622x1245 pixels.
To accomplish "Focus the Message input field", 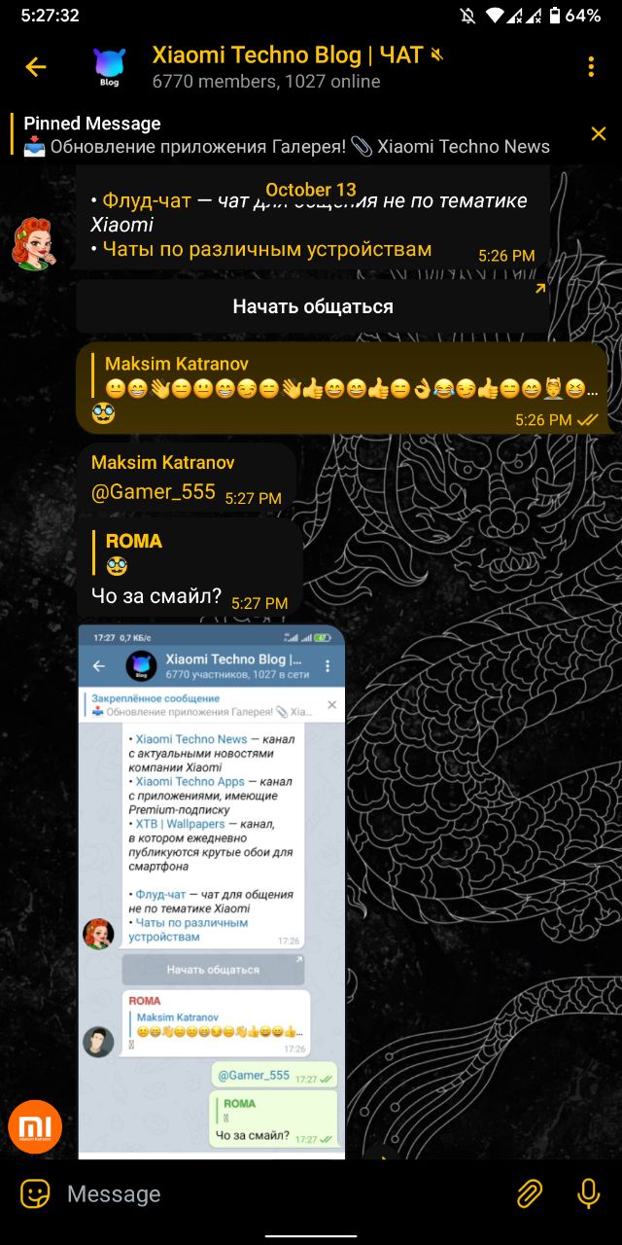I will tap(282, 1193).
